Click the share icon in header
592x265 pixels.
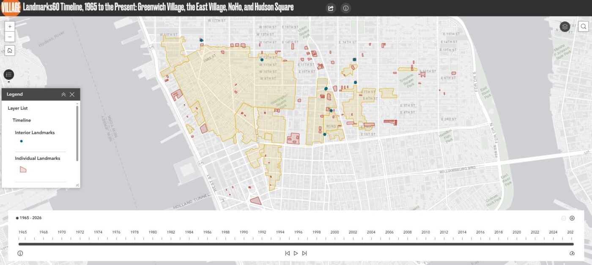point(331,8)
